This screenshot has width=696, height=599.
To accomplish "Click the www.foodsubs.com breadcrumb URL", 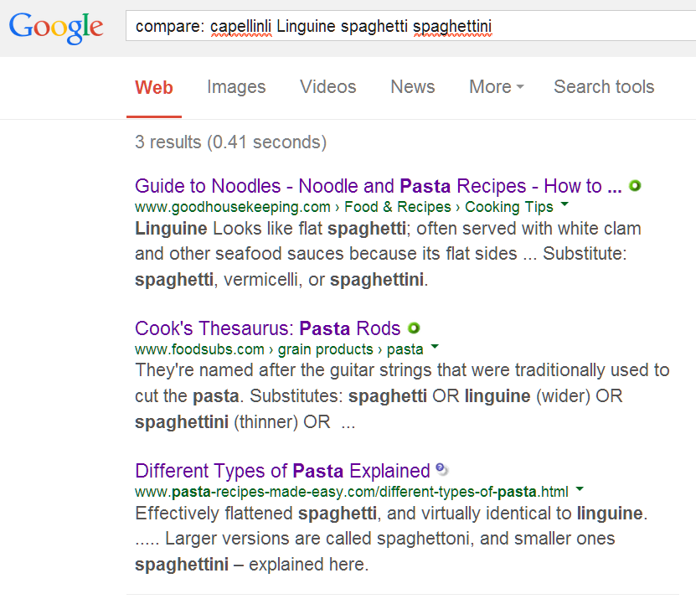I will point(199,349).
